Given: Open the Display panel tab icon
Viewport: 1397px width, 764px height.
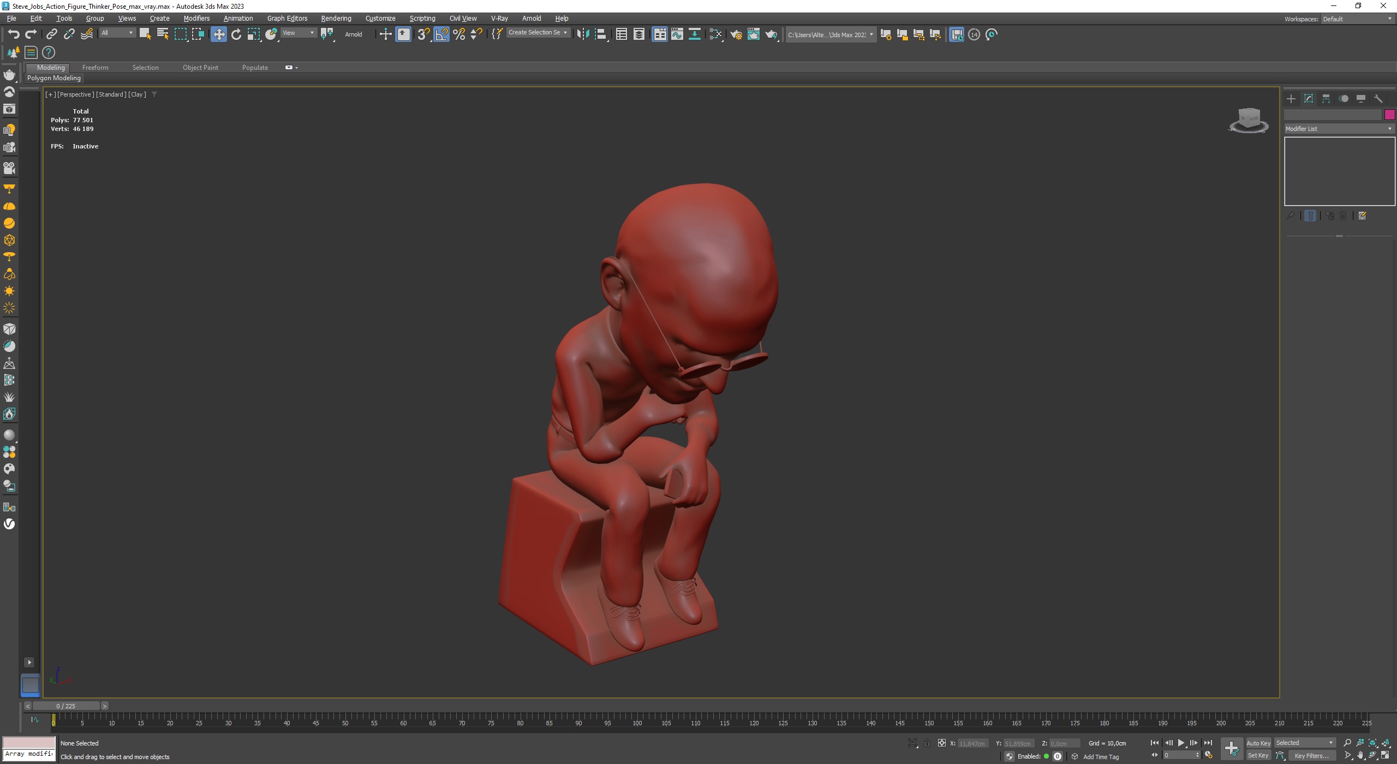Looking at the screenshot, I should click(1361, 99).
